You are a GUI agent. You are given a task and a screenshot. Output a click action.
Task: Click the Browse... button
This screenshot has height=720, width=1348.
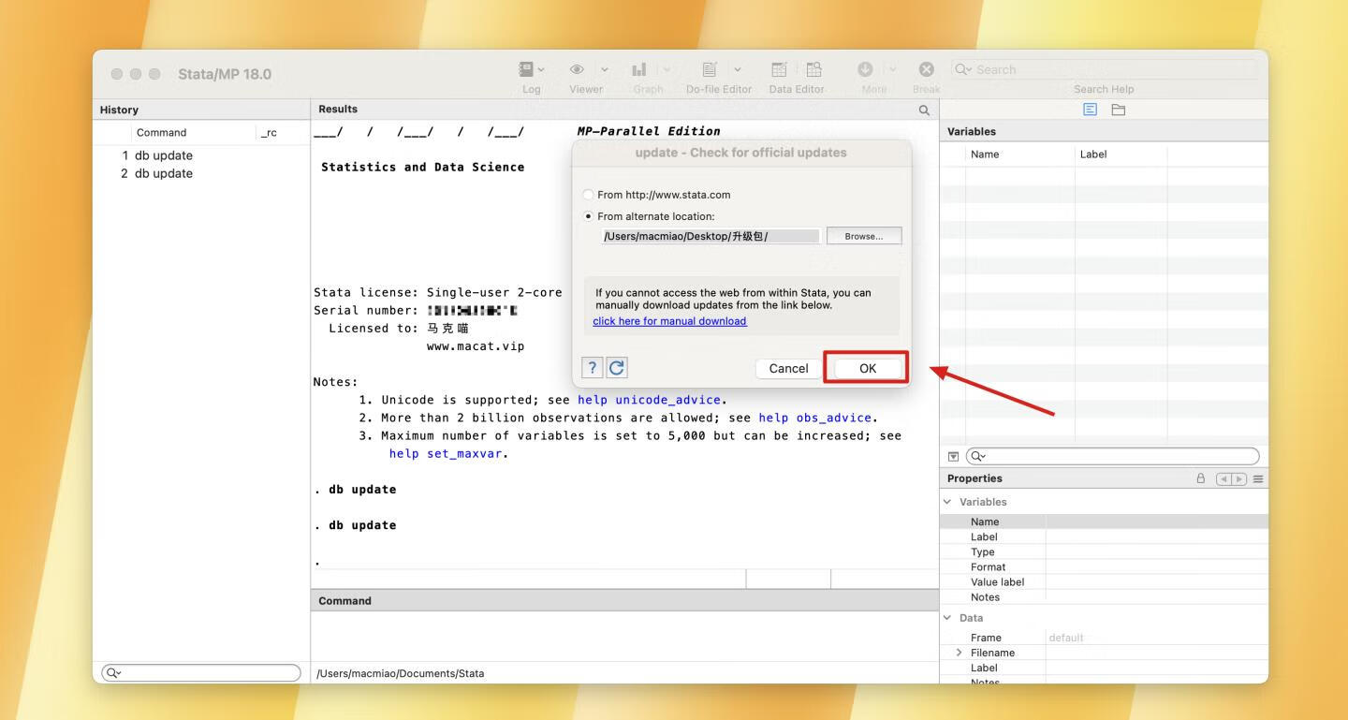[864, 236]
